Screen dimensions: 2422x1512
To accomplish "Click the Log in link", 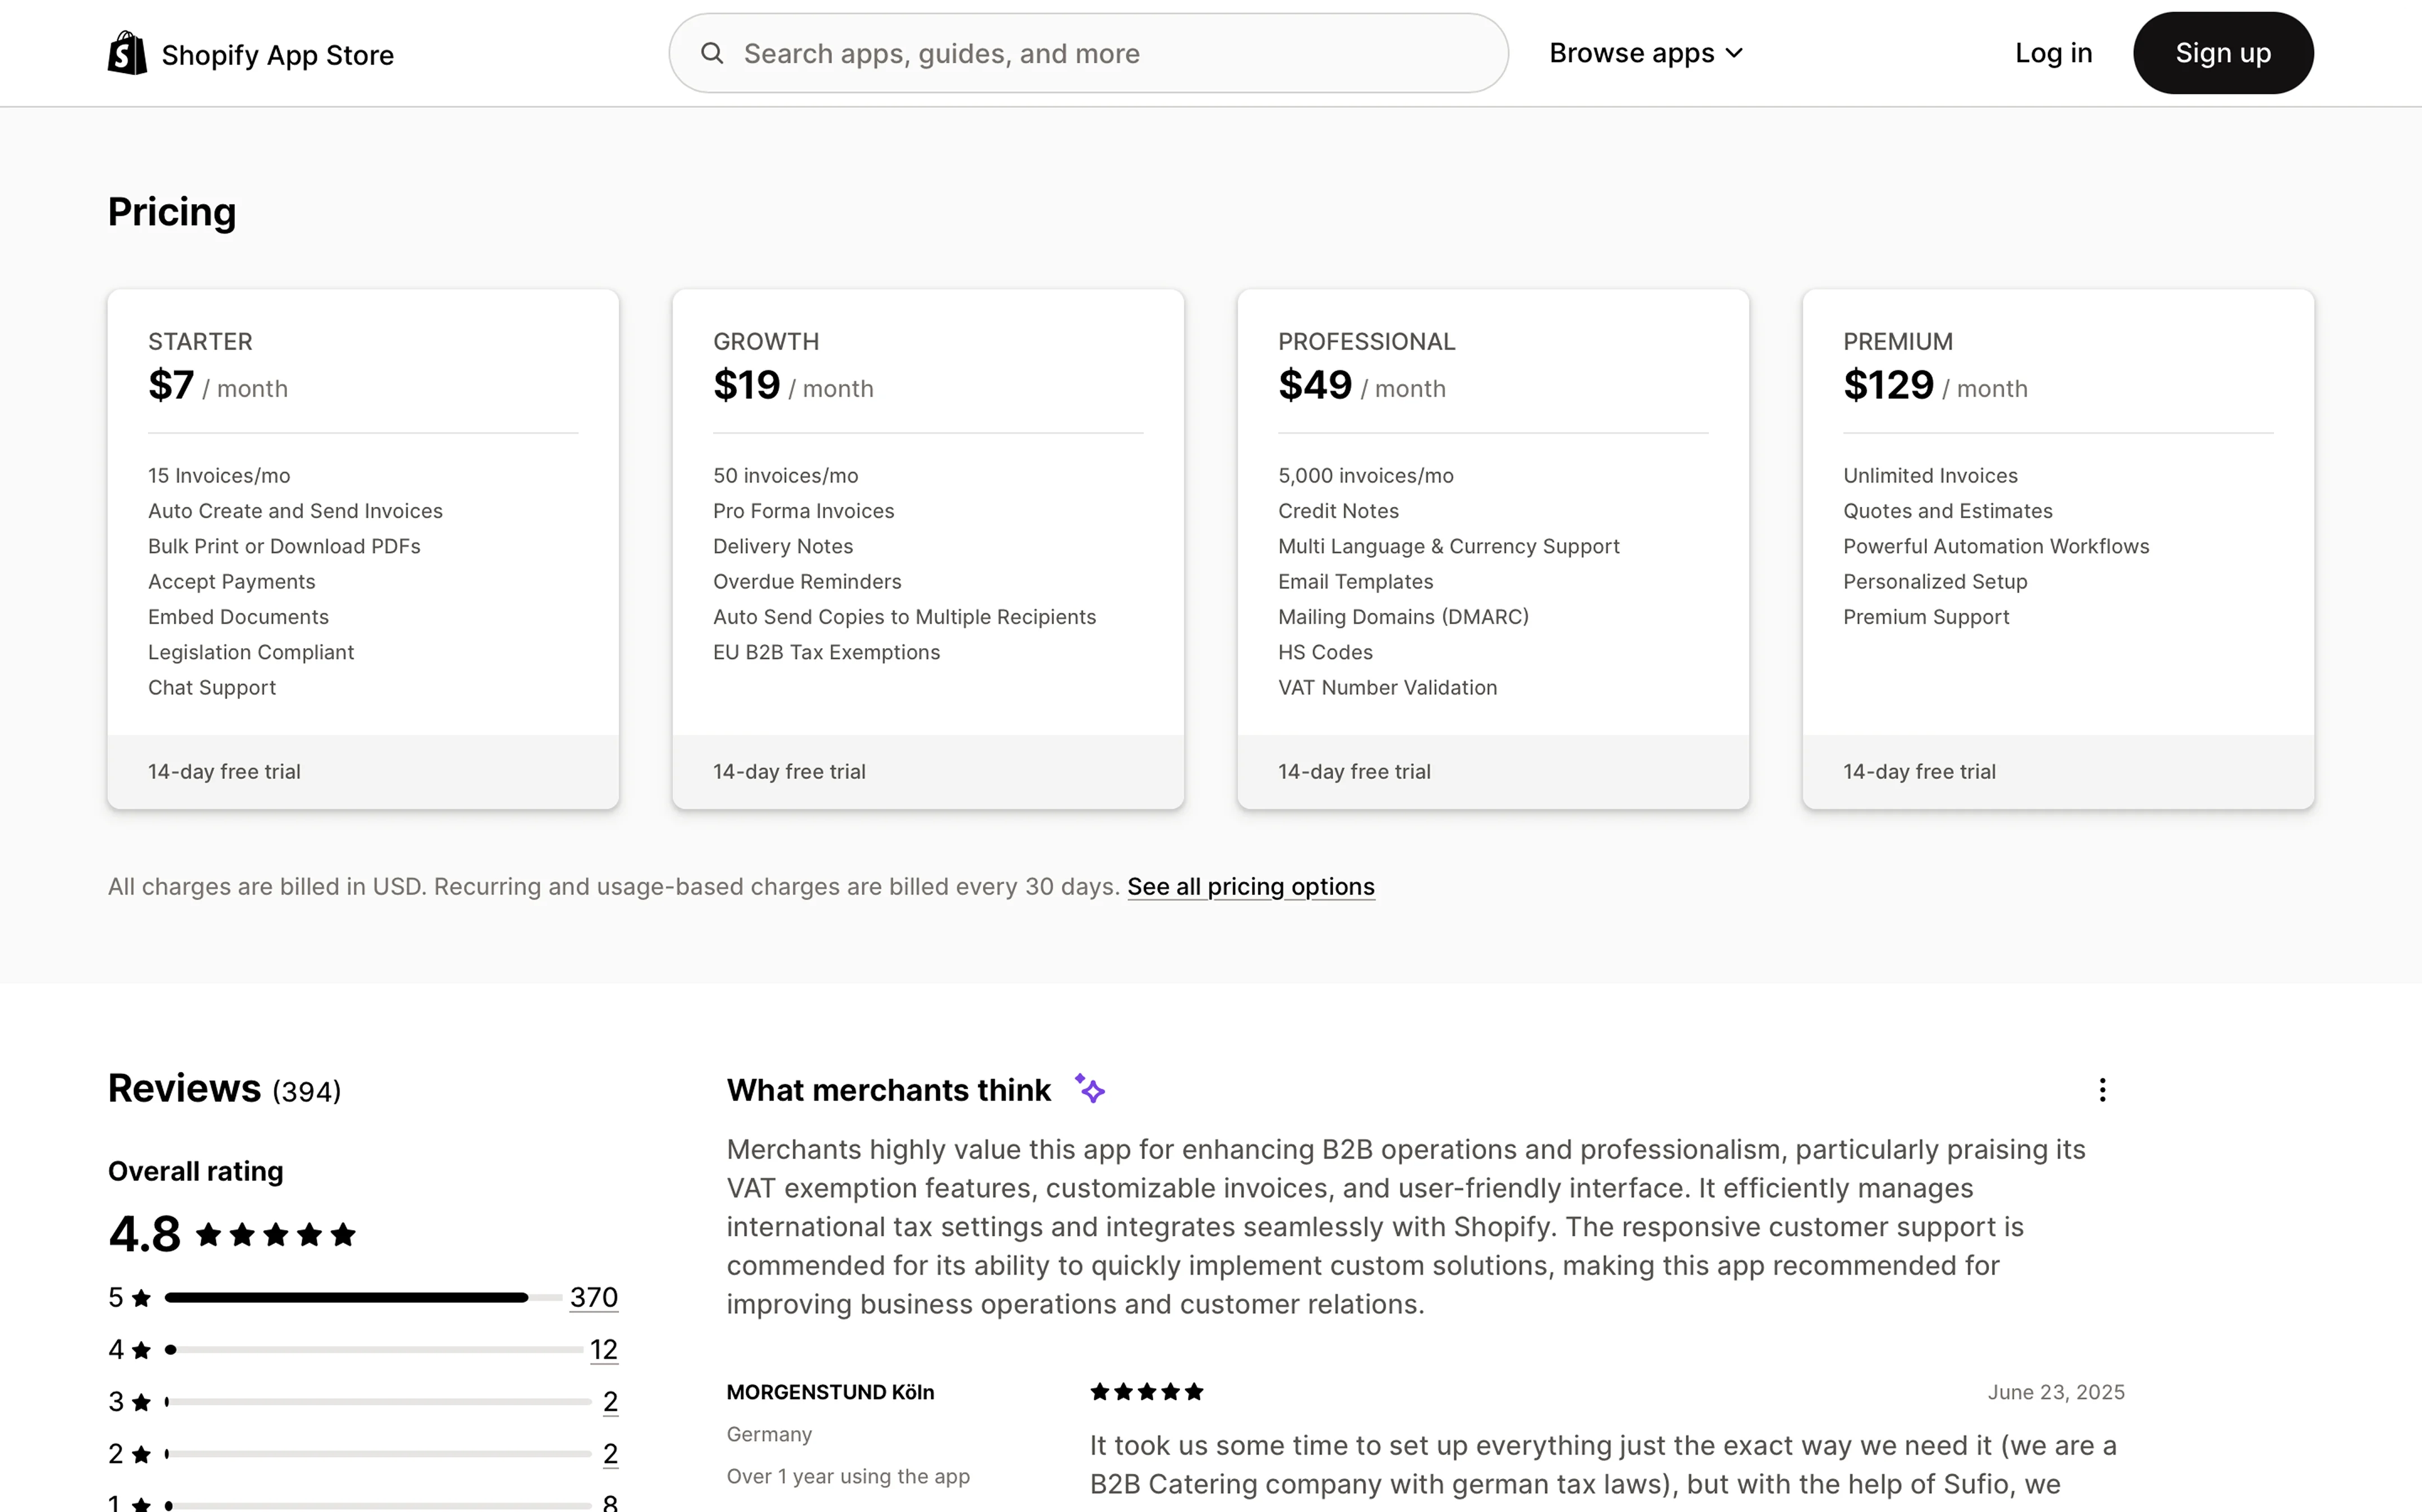I will point(2053,53).
